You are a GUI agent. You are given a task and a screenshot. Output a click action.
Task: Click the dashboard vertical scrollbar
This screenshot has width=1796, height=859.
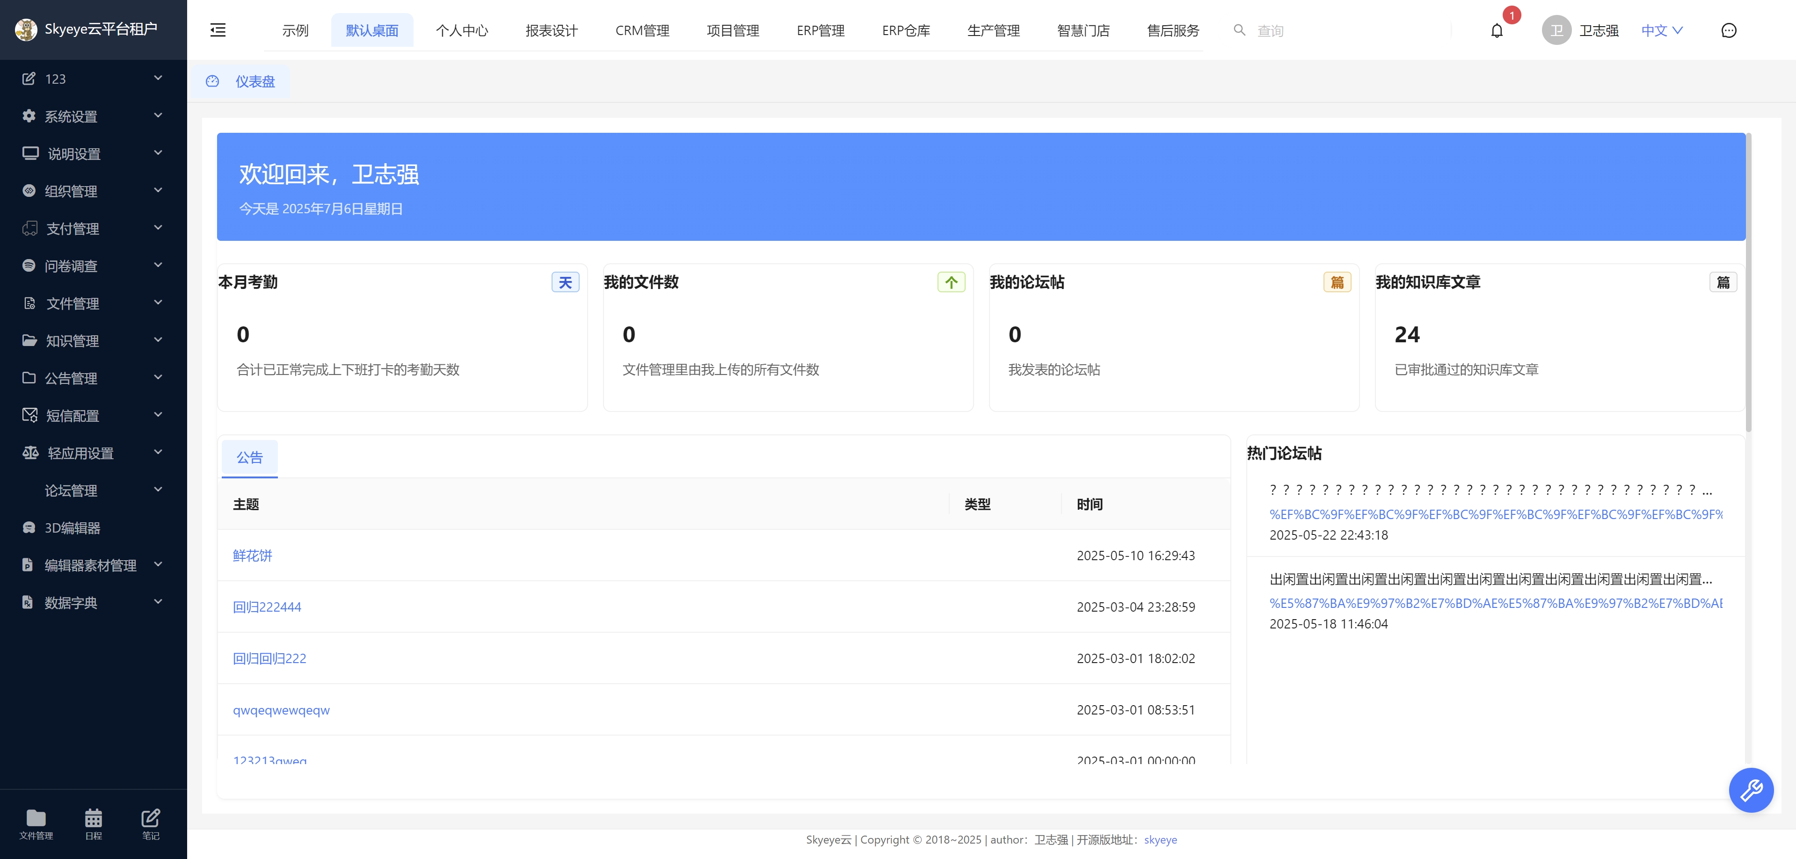point(1748,282)
